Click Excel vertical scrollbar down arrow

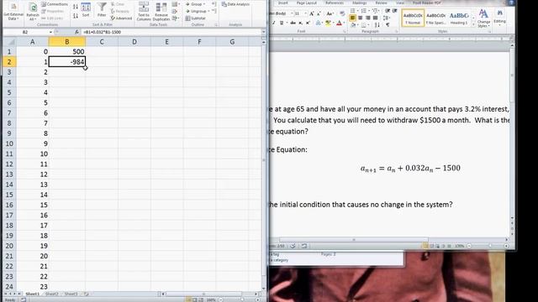click(x=263, y=288)
